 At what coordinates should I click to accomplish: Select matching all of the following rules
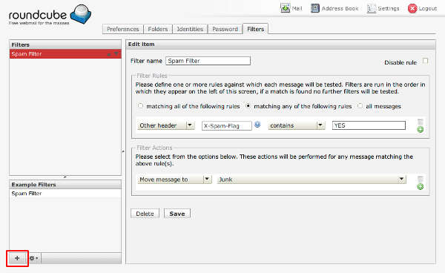(140, 106)
